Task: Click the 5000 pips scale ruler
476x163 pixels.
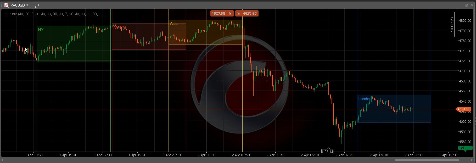Action: tap(452, 25)
